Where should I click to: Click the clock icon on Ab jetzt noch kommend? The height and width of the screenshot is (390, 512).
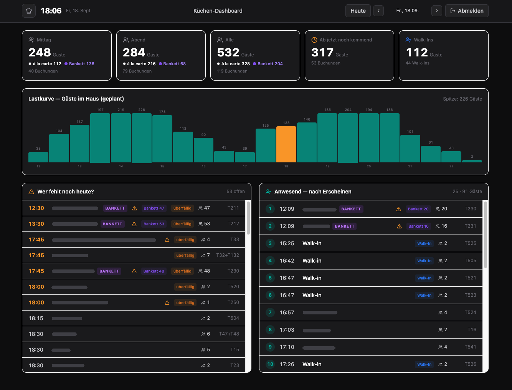[x=314, y=40]
